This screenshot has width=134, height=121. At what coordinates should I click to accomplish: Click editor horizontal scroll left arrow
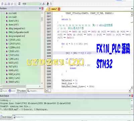[47, 91]
